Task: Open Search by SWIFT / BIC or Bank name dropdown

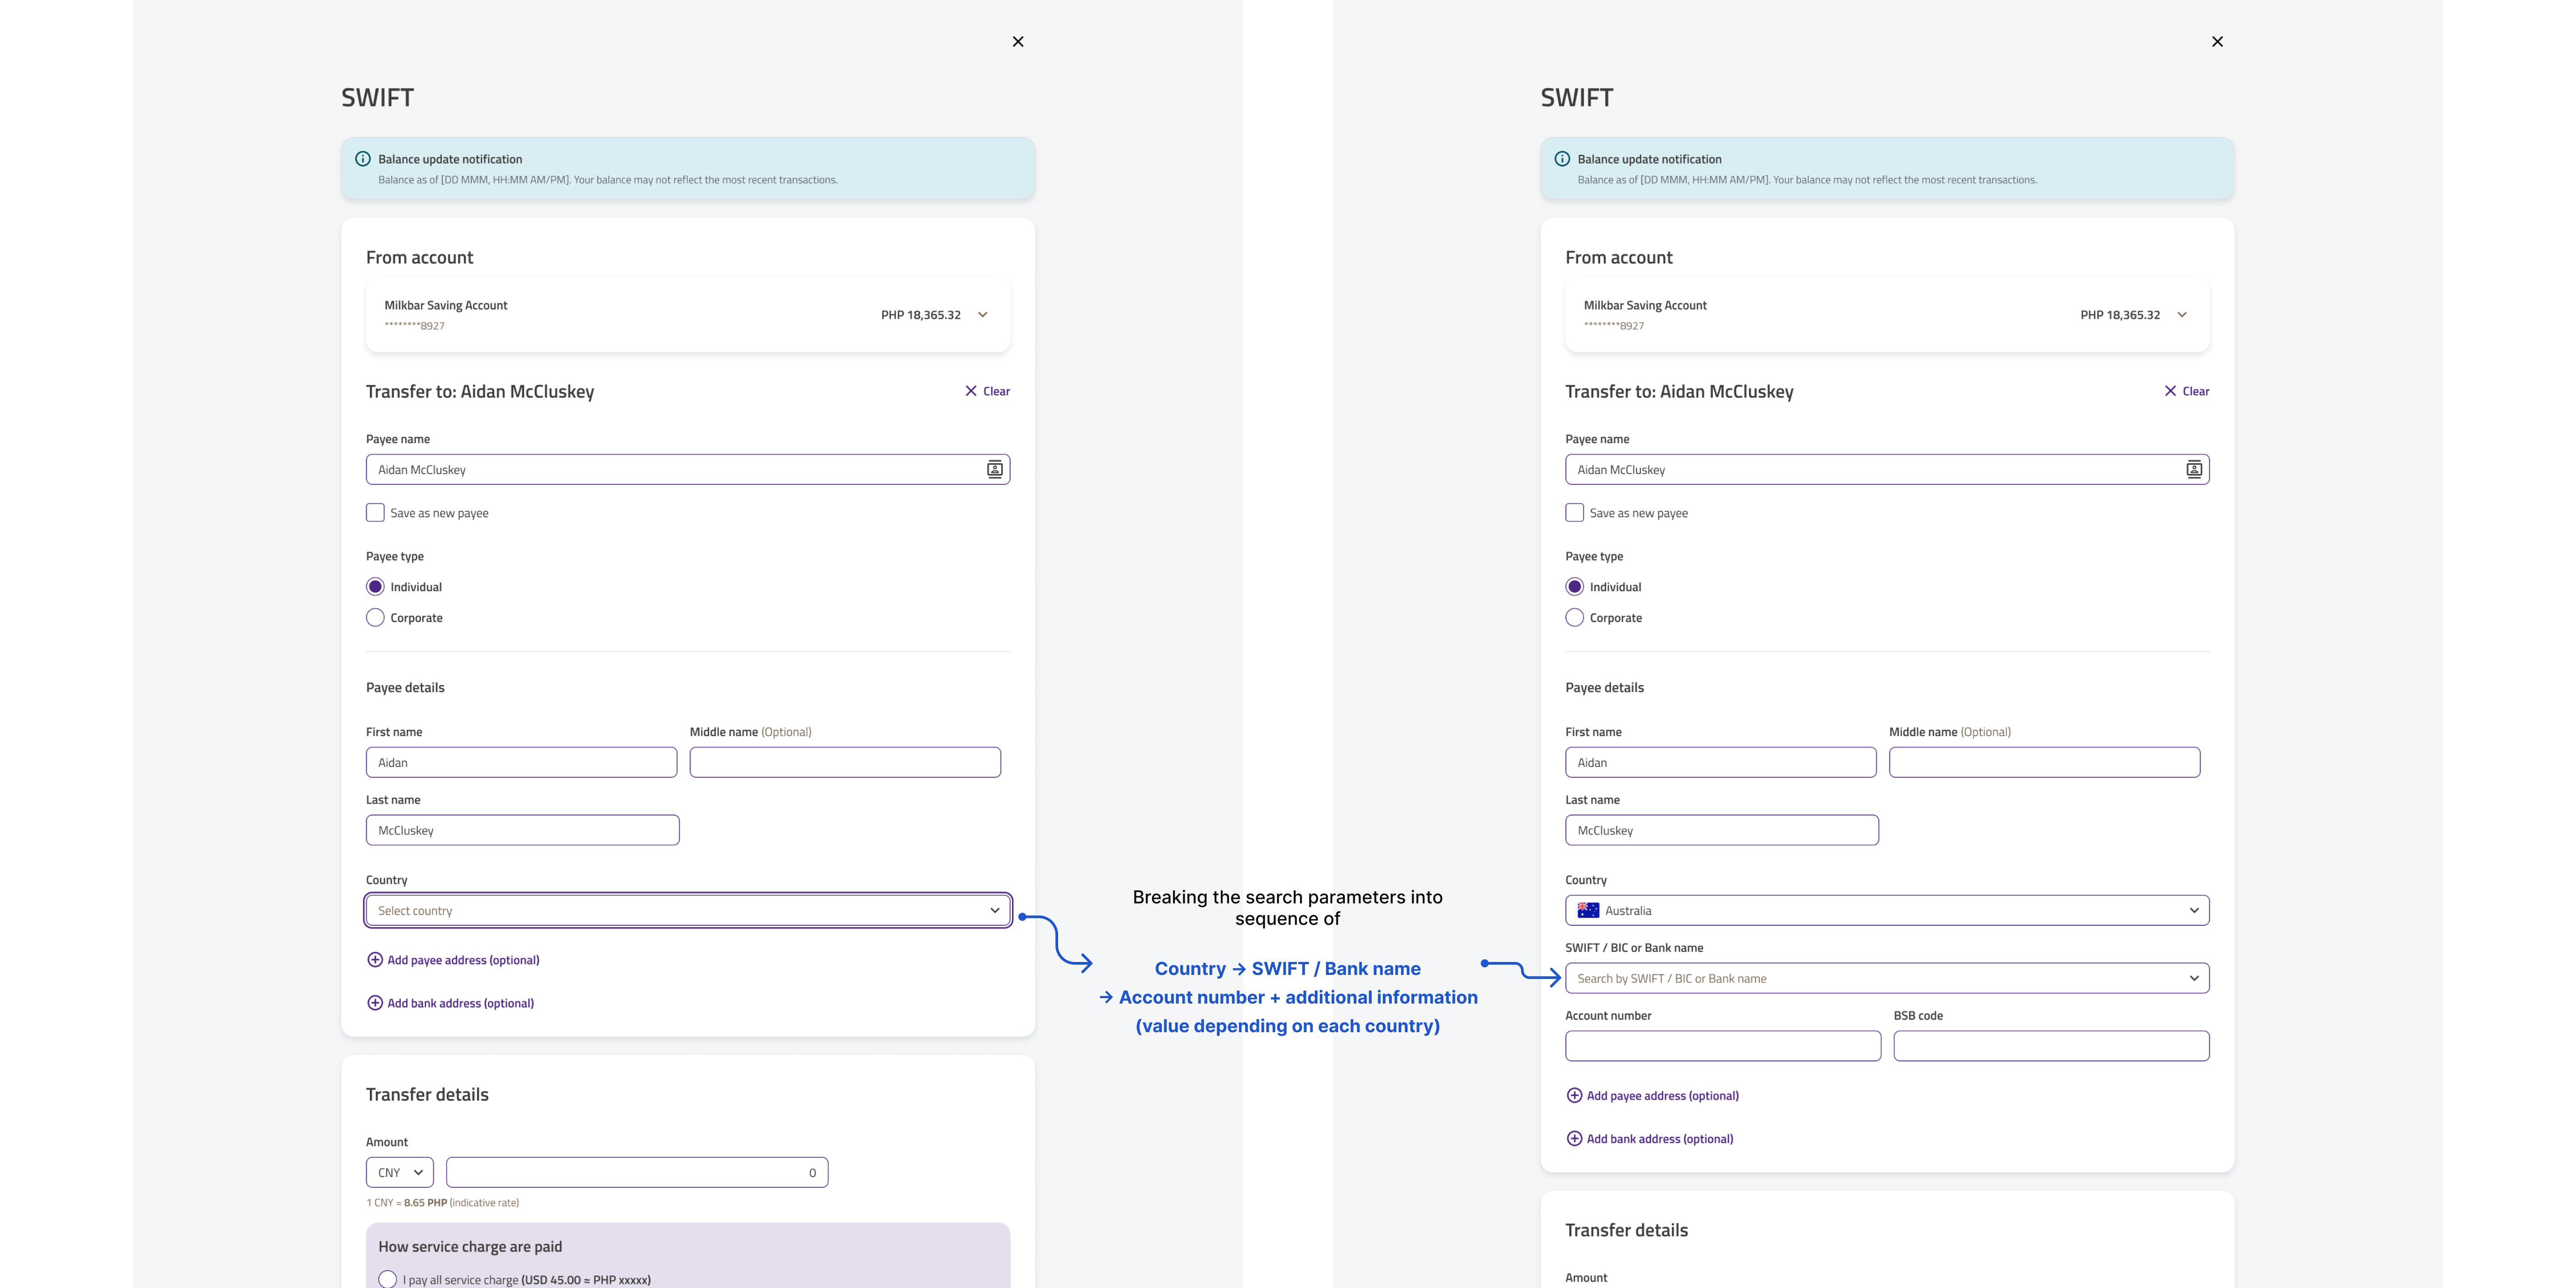Action: pos(1887,979)
